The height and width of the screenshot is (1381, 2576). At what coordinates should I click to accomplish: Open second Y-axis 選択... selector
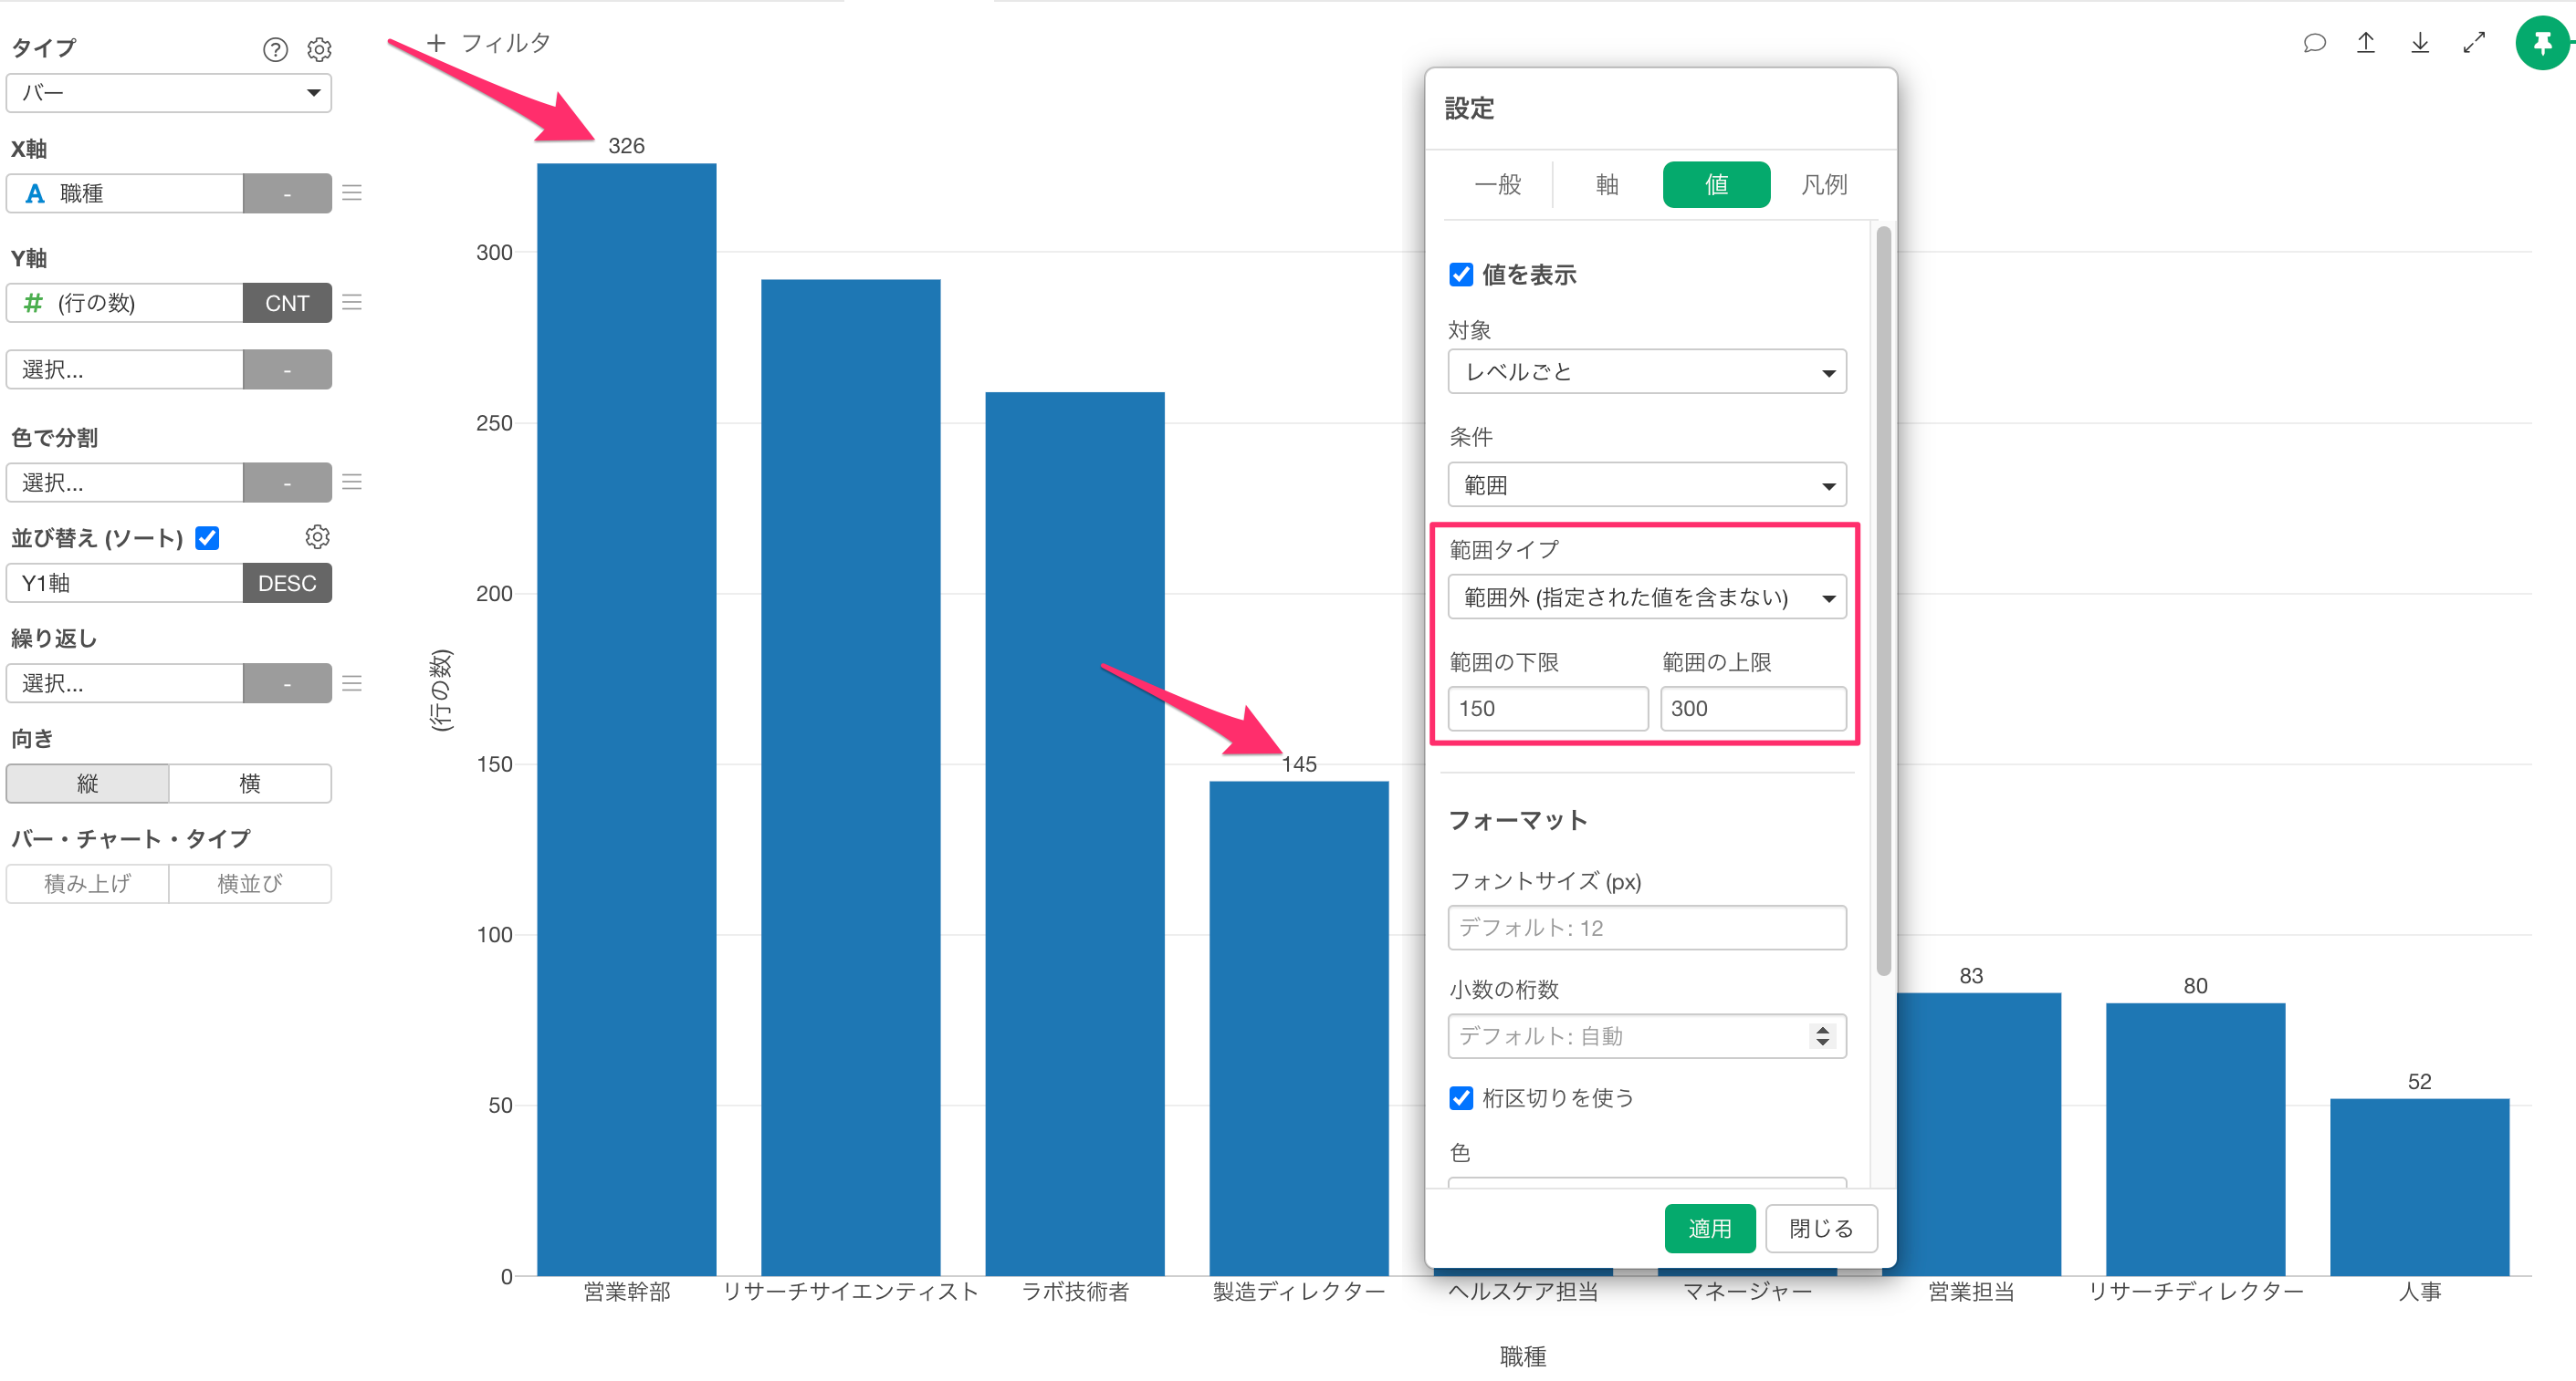coord(125,369)
